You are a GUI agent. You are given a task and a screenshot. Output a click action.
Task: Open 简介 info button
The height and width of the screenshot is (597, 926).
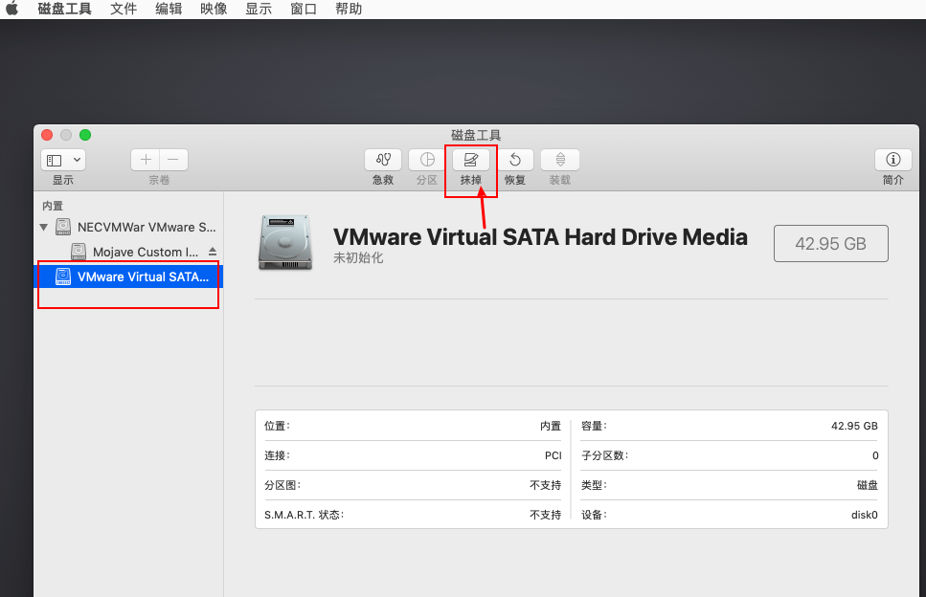point(892,160)
